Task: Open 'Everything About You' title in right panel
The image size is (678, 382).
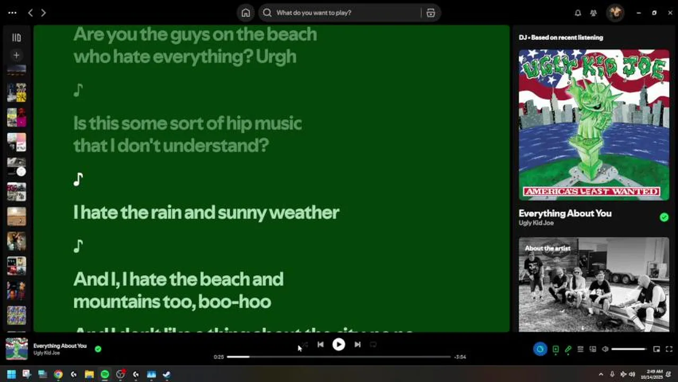Action: pyautogui.click(x=565, y=213)
